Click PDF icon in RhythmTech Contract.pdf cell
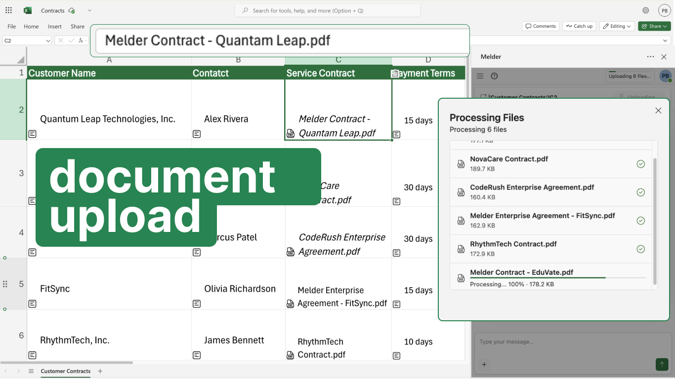 point(291,355)
